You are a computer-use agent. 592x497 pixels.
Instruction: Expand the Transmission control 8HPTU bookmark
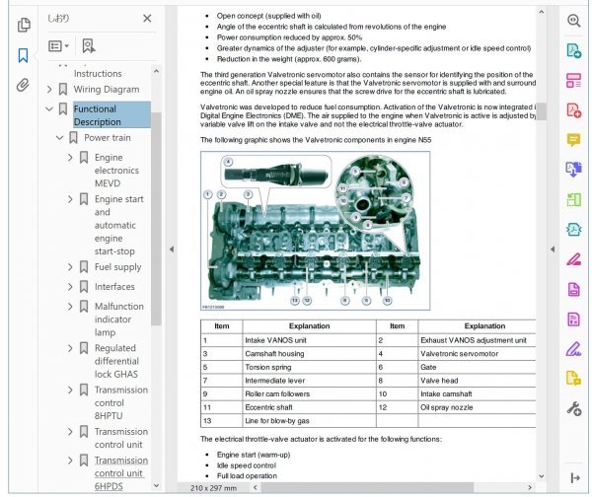pos(70,390)
